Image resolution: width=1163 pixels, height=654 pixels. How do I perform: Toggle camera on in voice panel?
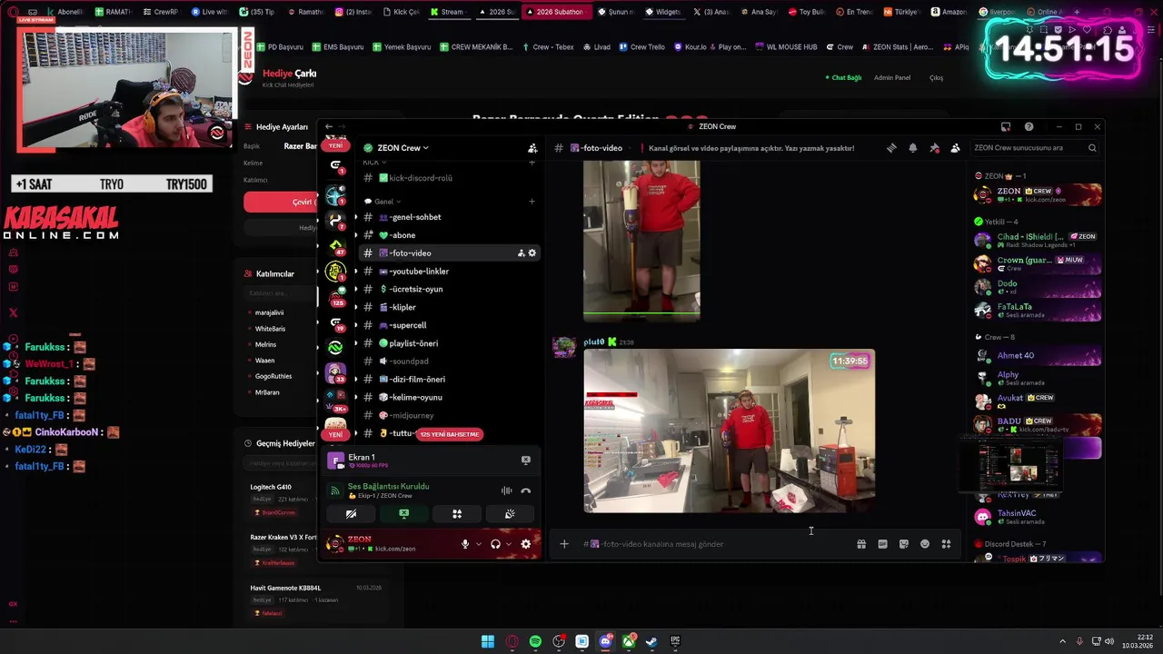click(351, 514)
